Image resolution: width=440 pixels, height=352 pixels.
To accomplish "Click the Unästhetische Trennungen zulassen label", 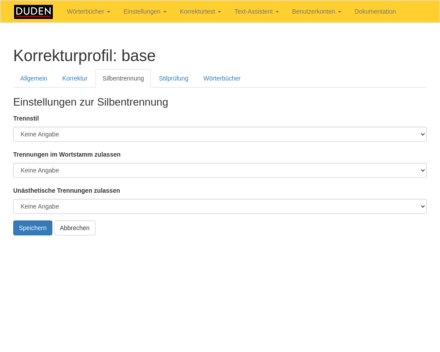I will click(66, 191).
